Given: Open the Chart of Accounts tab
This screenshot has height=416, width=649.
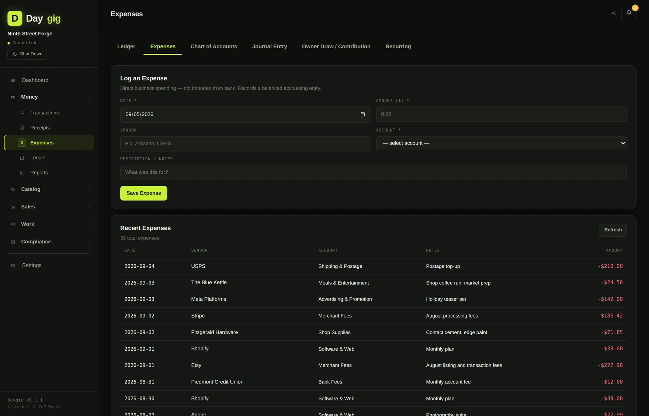Looking at the screenshot, I should pyautogui.click(x=214, y=46).
